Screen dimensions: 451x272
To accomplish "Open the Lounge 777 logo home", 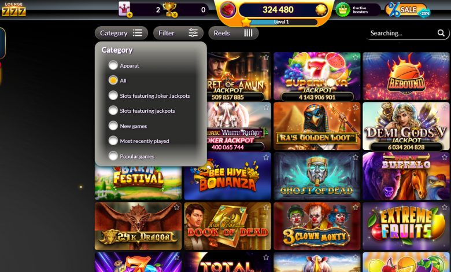I will [13, 9].
